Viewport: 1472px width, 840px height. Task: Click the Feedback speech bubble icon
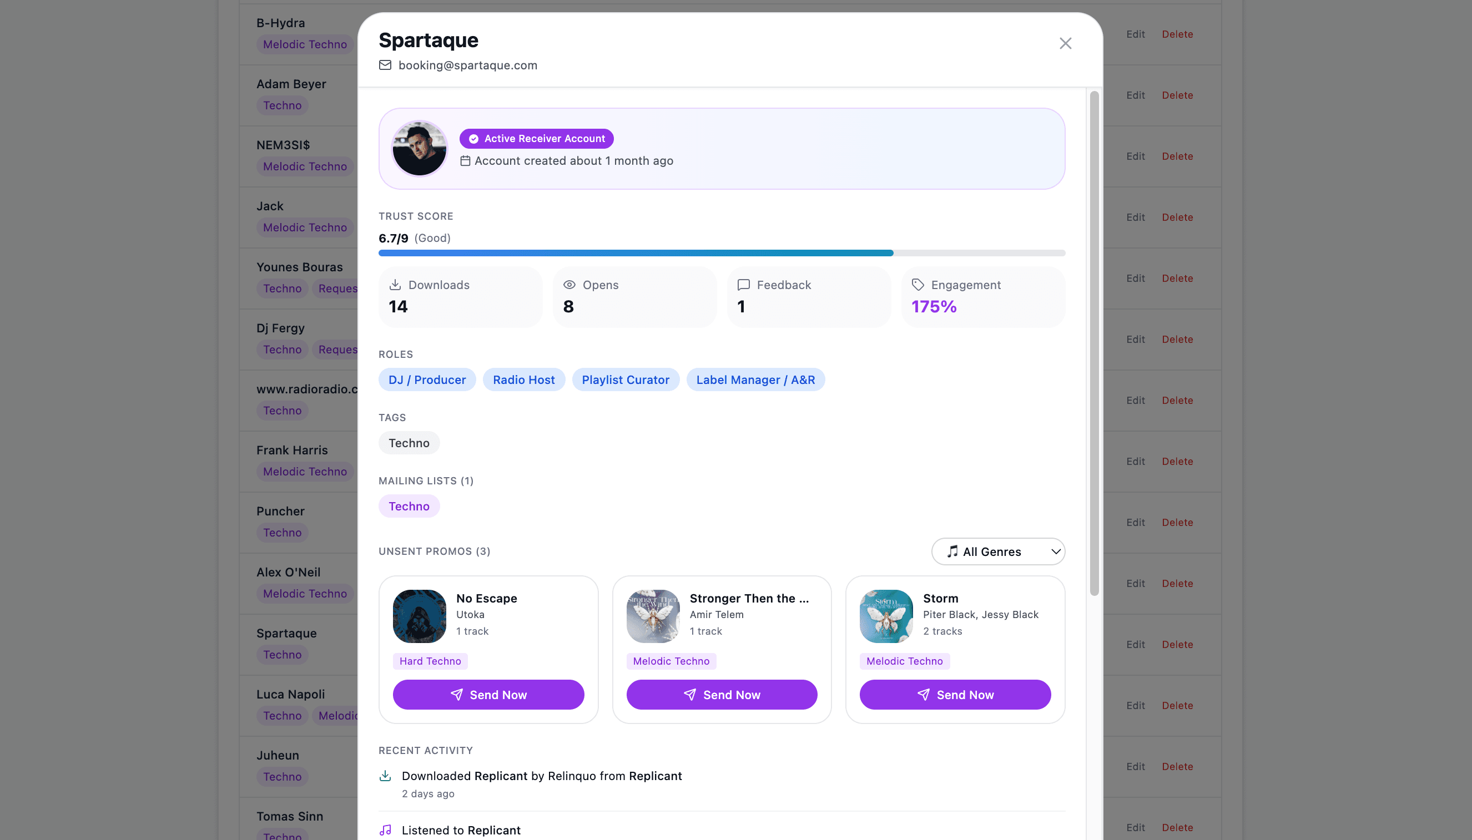[743, 285]
